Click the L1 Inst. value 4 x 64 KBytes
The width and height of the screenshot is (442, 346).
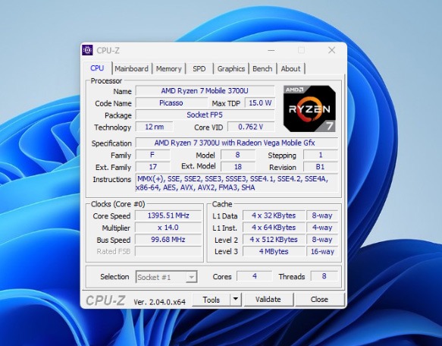click(x=274, y=228)
